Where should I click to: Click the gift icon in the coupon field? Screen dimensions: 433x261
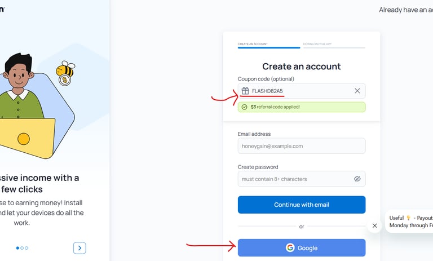245,91
